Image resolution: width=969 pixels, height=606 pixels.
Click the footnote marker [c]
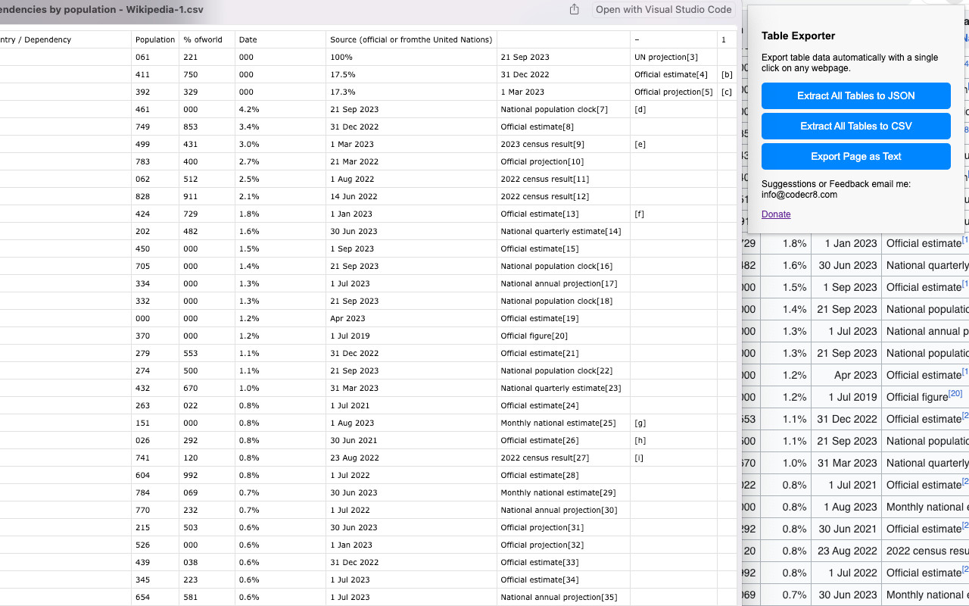point(726,92)
